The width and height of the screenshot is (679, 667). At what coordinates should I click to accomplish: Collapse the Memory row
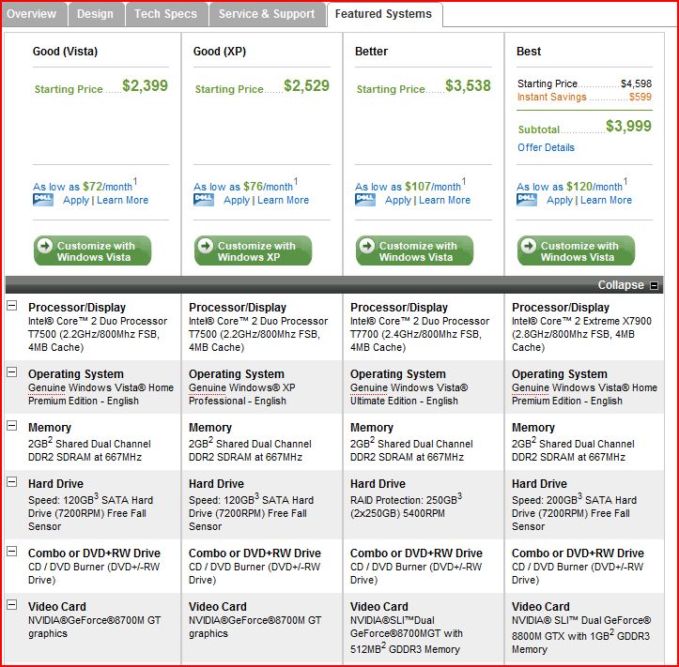point(12,426)
